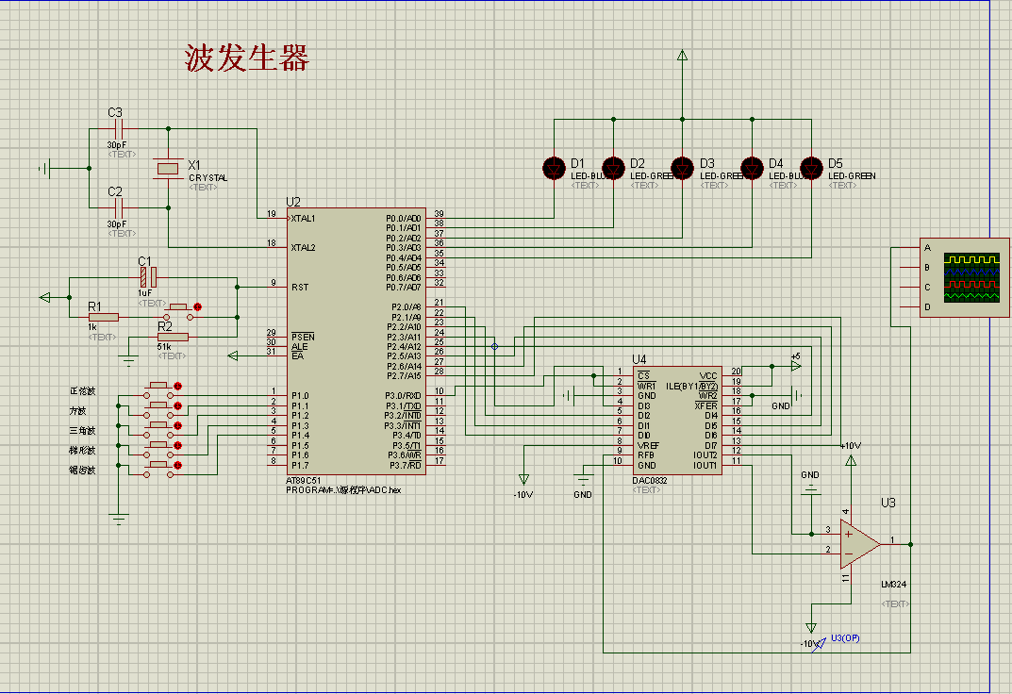Toggle the red latch dot of 三角波 button
The width and height of the screenshot is (1012, 694).
tap(177, 425)
